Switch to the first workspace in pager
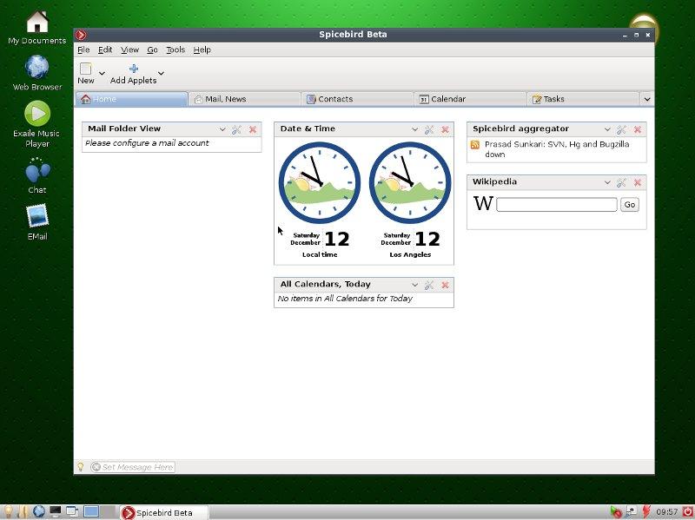The height and width of the screenshot is (520, 695). [x=91, y=511]
